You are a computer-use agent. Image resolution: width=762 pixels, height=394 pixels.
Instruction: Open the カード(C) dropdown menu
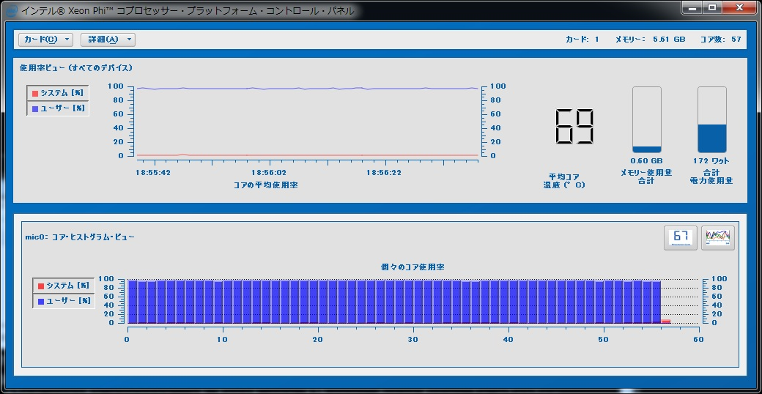point(40,40)
